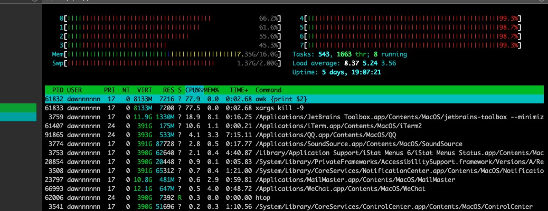
Task: Select the SoundSource process row
Action: point(294,144)
